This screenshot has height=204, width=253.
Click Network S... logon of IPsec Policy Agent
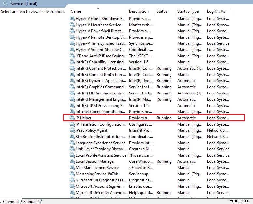(x=217, y=130)
